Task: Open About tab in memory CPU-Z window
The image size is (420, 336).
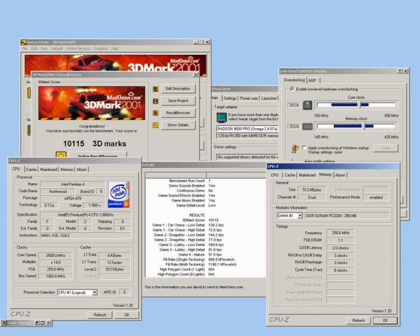Action: coord(340,175)
